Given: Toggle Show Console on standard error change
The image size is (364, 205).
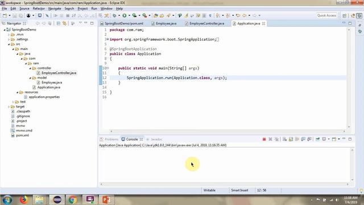Looking at the screenshot, I should pyautogui.click(x=309, y=139).
